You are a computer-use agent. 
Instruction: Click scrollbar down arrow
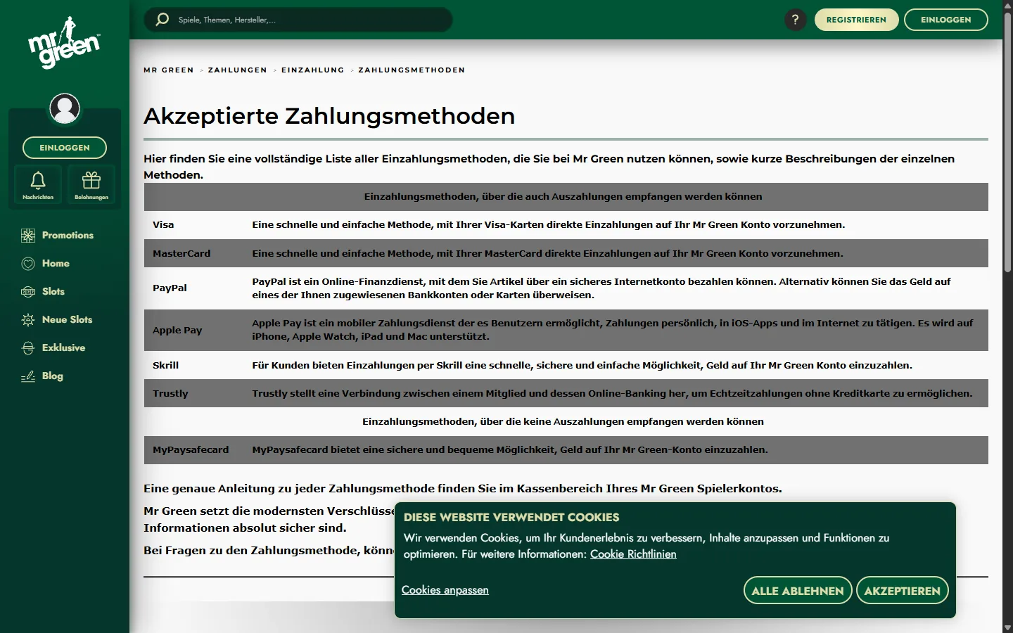point(1007,627)
